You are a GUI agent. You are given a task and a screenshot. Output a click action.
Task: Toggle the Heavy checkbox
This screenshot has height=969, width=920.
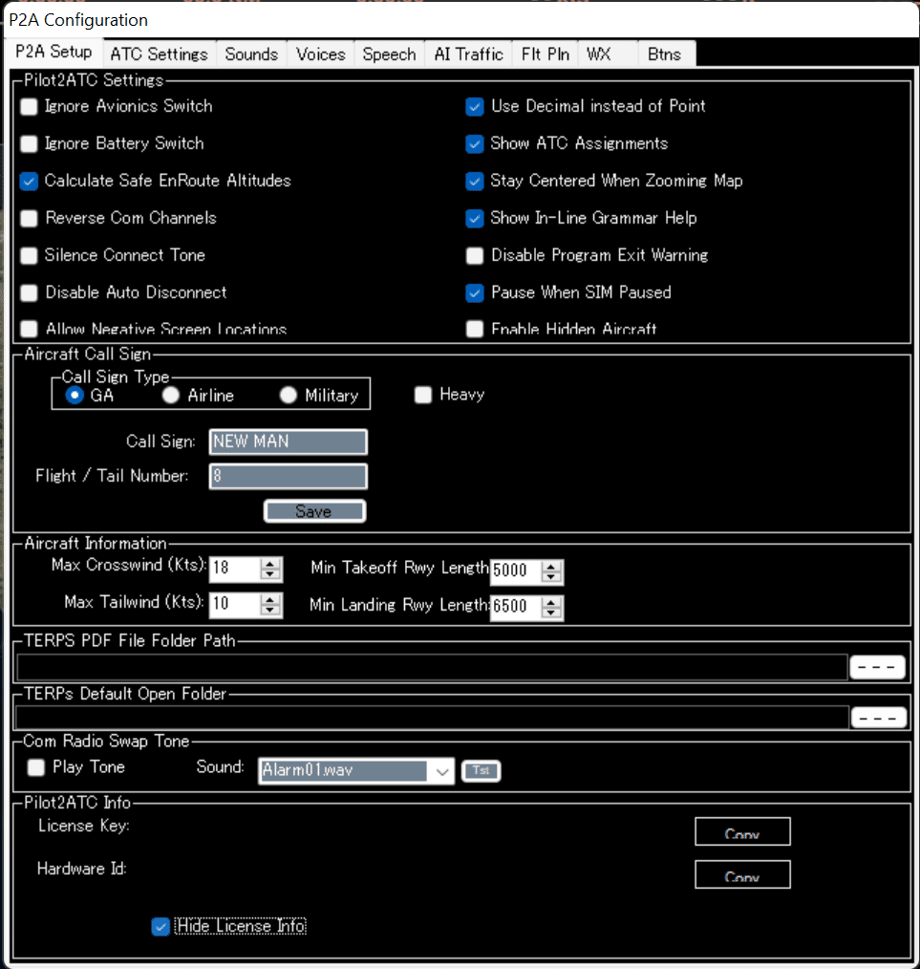pos(423,395)
